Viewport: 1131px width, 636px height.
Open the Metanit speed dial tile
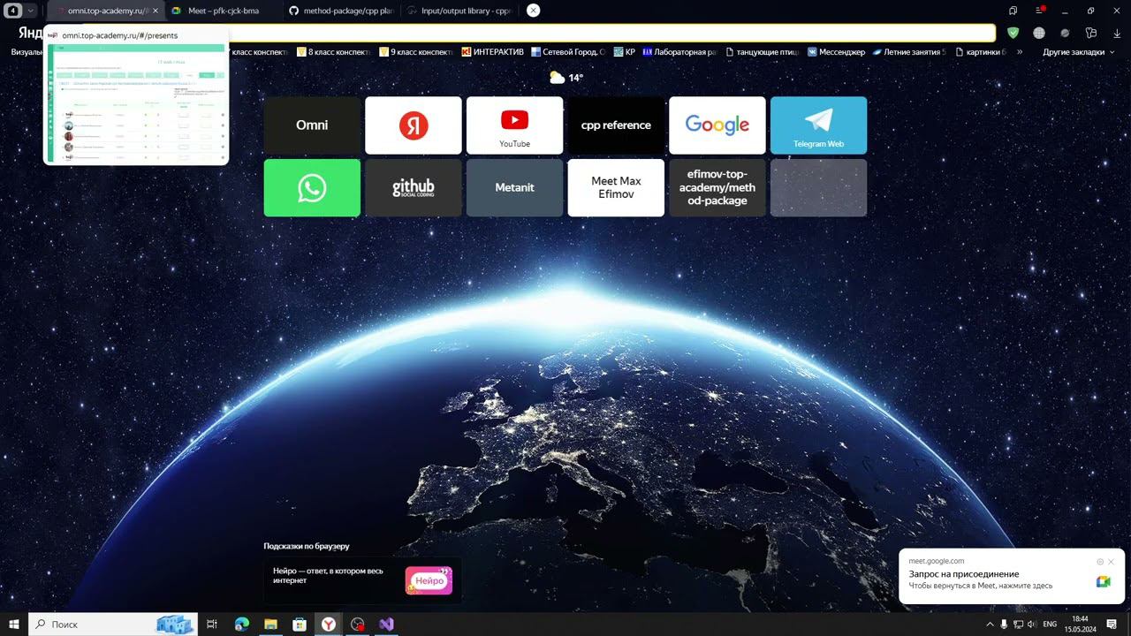coord(514,187)
